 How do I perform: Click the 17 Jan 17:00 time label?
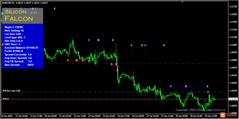pos(36,116)
